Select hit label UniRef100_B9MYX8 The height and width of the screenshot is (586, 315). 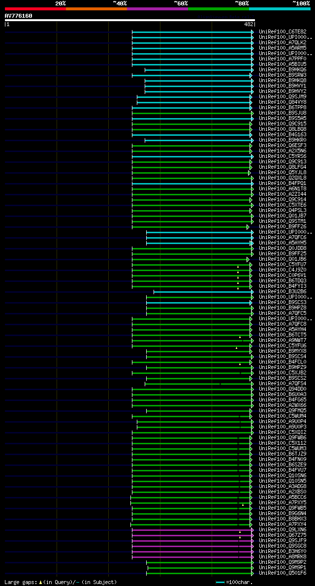[x=283, y=352]
